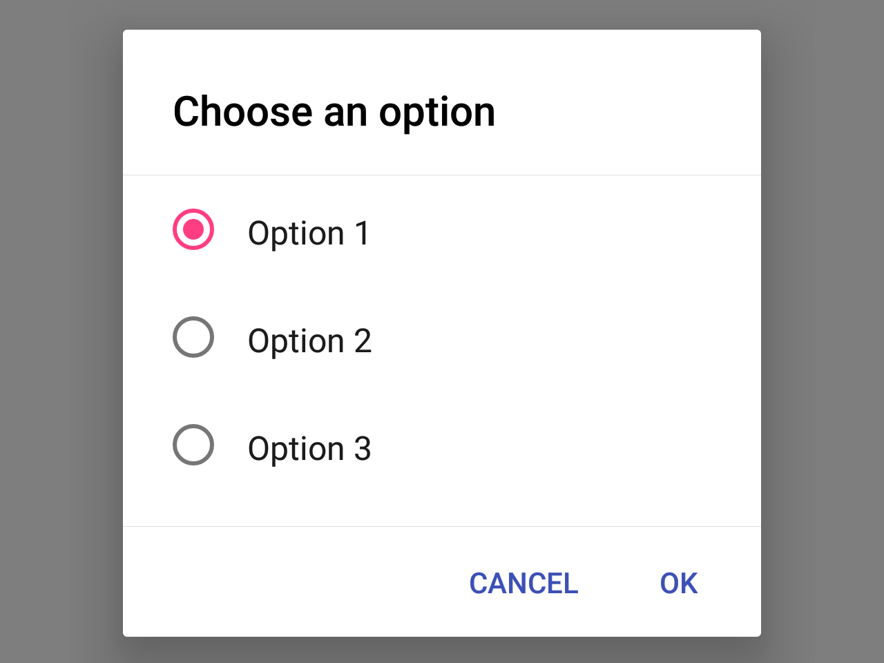Image resolution: width=884 pixels, height=663 pixels.
Task: Click the Option 1 text label
Action: (x=309, y=233)
